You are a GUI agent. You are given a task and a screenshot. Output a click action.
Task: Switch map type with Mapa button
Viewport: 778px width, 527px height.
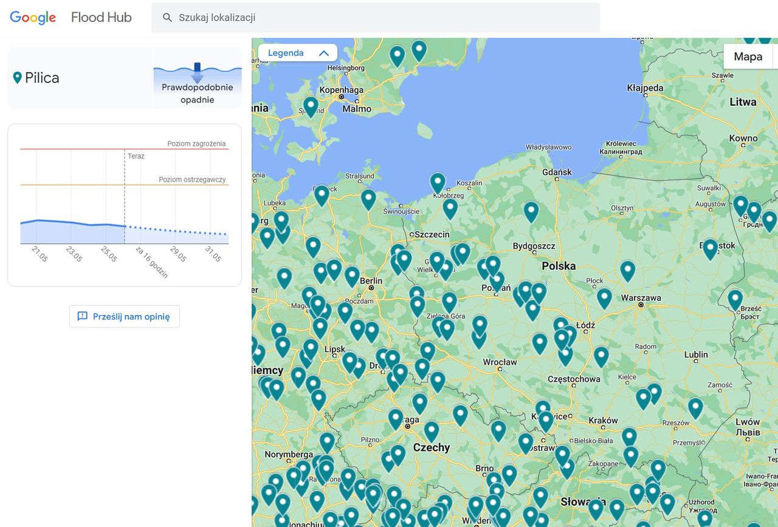tap(748, 57)
